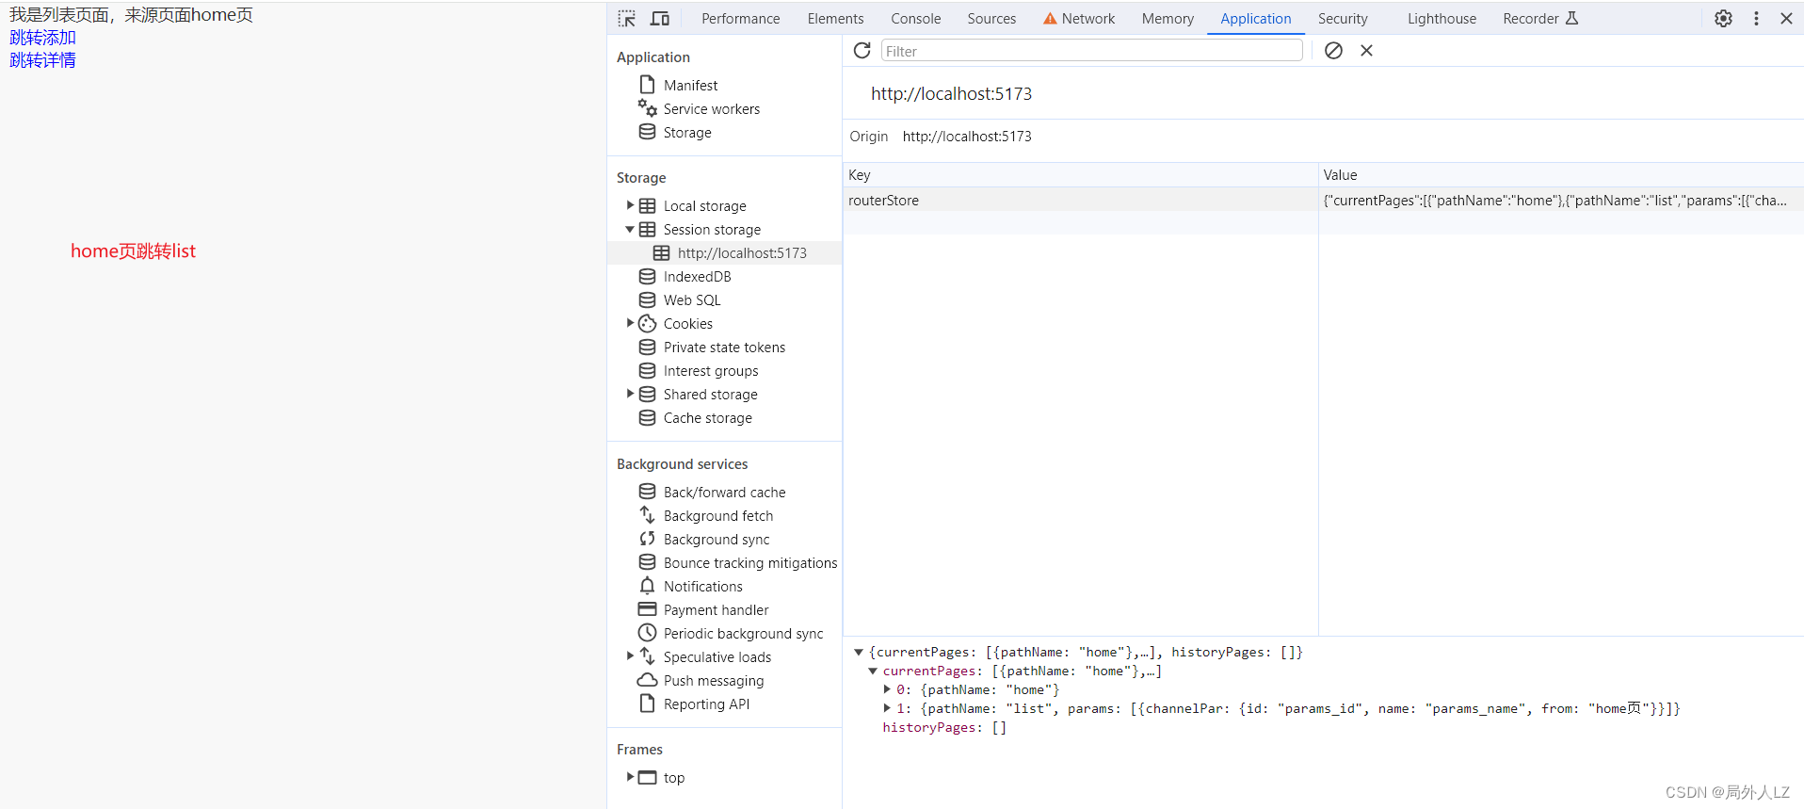Screen dimensions: 1804x809
Task: Expand the Cookies tree arrow
Action: [x=630, y=323]
